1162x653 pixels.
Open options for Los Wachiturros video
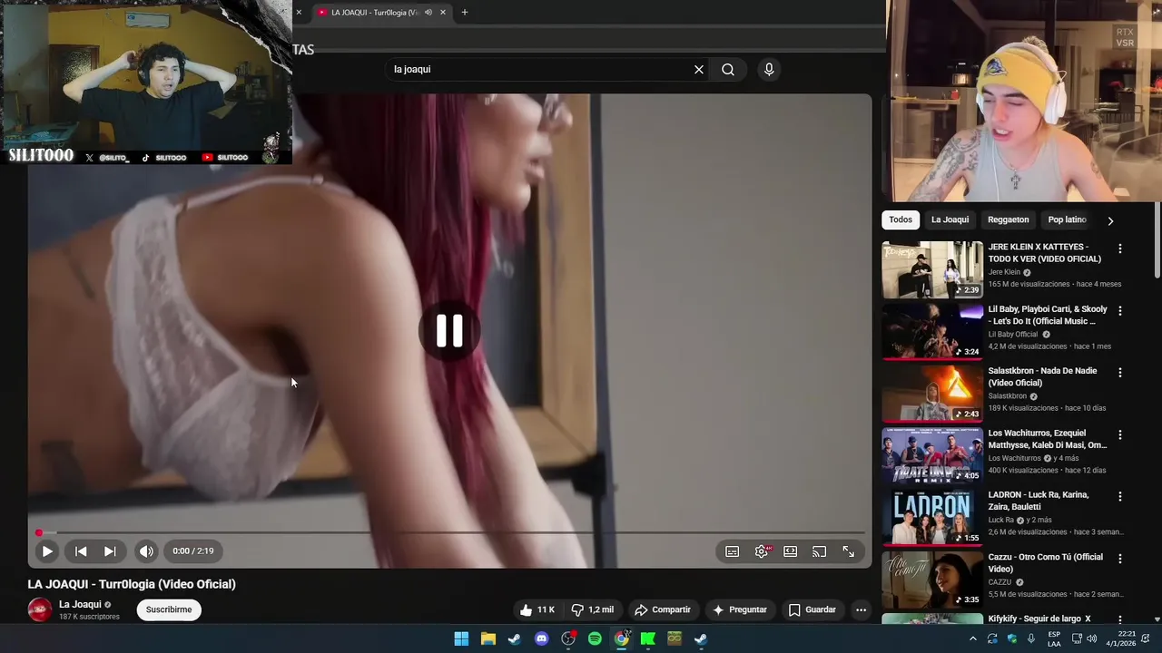pos(1119,434)
